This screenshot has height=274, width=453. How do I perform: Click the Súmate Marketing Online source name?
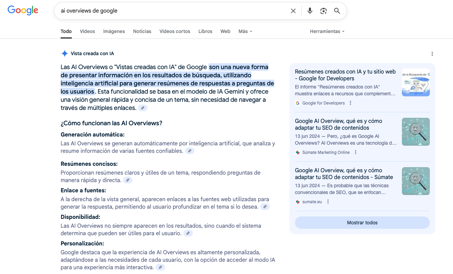(326, 152)
